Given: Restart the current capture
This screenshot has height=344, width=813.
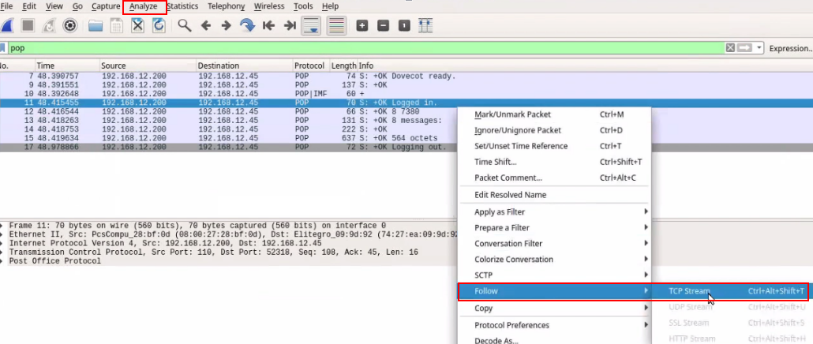Looking at the screenshot, I should 49,25.
